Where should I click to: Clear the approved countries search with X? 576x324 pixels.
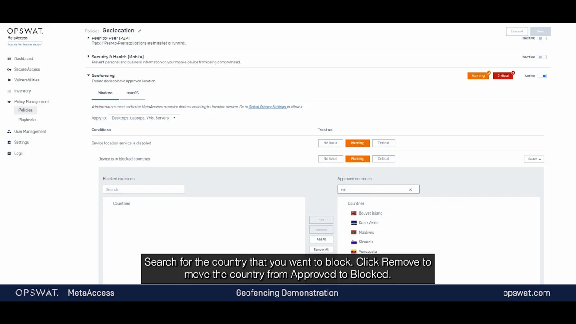pyautogui.click(x=410, y=189)
